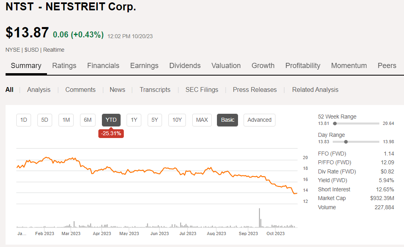Select the YTD chart button
Viewport: 404px width, 247px height.
click(x=111, y=120)
